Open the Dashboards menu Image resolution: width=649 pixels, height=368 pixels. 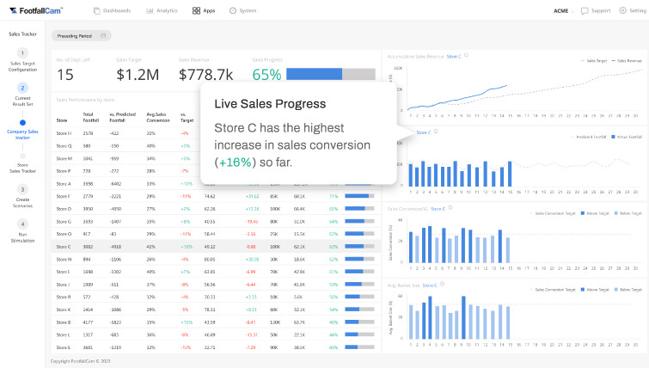[112, 11]
